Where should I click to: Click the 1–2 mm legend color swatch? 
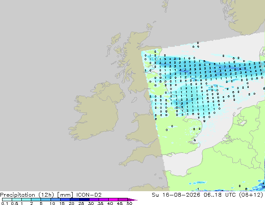click(26, 200)
